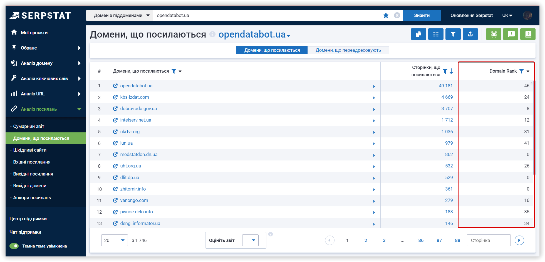Open rows per page dropdown showing 20
Image resolution: width=545 pixels, height=262 pixels.
pos(115,240)
